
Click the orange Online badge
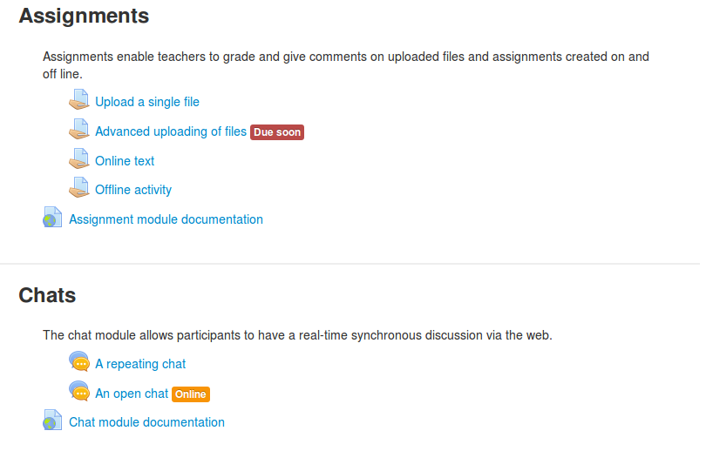[x=191, y=394]
